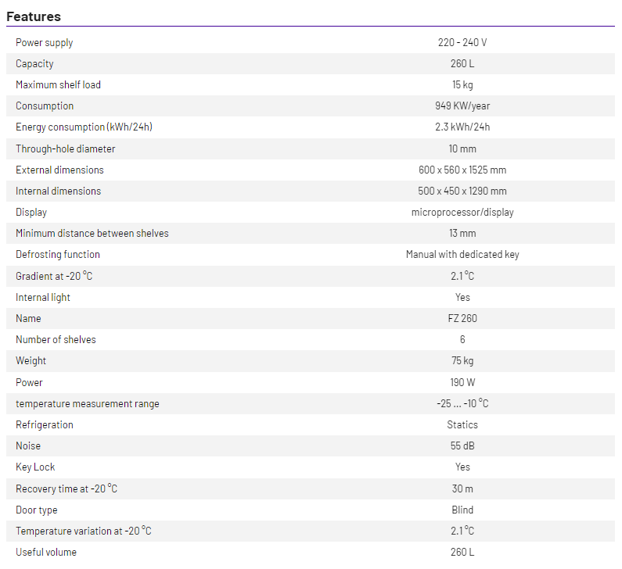The image size is (622, 569).
Task: Select the FZ 260 name value
Action: 462,318
